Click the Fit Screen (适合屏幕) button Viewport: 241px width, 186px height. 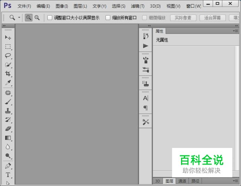tap(212, 18)
